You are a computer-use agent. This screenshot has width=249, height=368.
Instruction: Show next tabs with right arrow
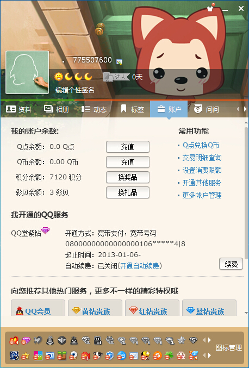coord(245,109)
